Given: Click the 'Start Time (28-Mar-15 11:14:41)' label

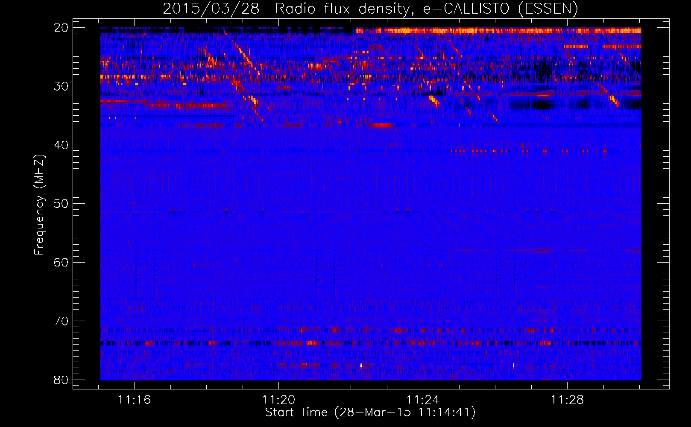Looking at the screenshot, I should coord(370,412).
